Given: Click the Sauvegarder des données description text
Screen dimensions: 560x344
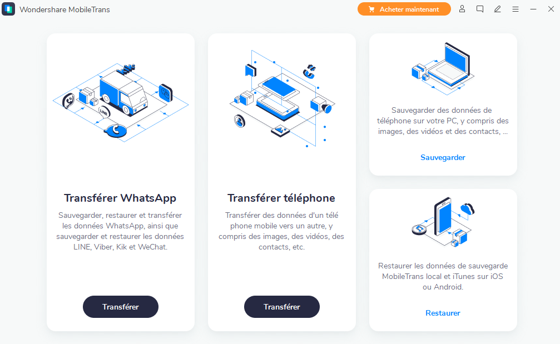Looking at the screenshot, I should tap(443, 121).
